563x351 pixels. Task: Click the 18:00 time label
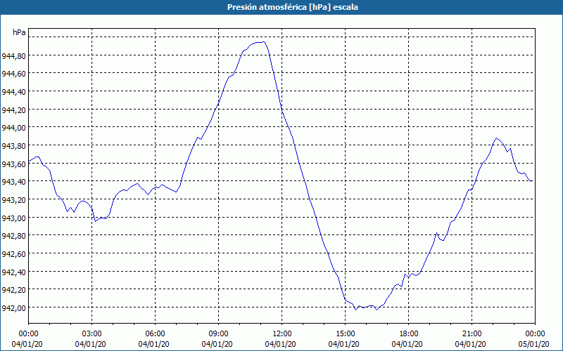[409, 334]
